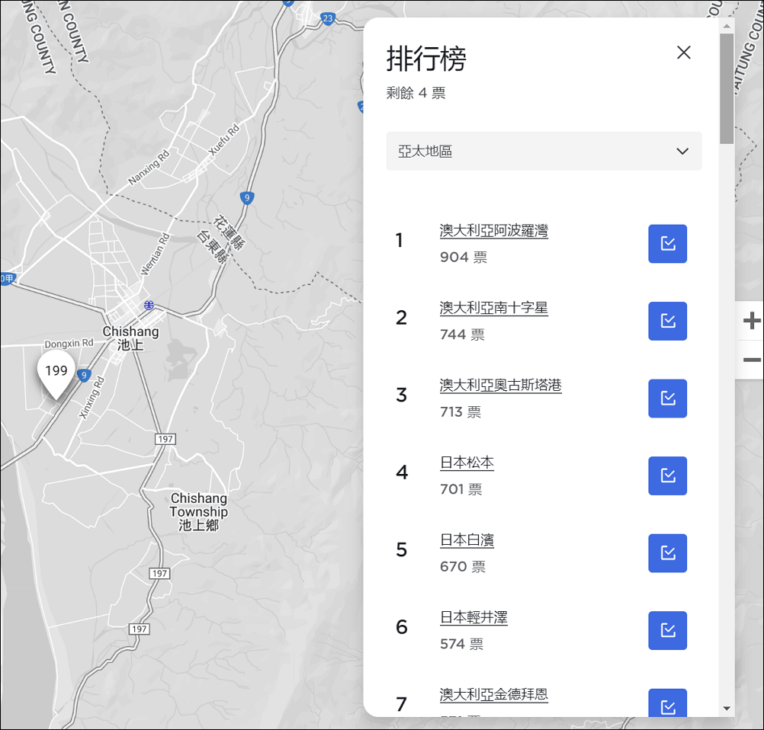Click the 剩餘 4 票 remaining votes text
Viewport: 764px width, 730px height.
(x=416, y=93)
